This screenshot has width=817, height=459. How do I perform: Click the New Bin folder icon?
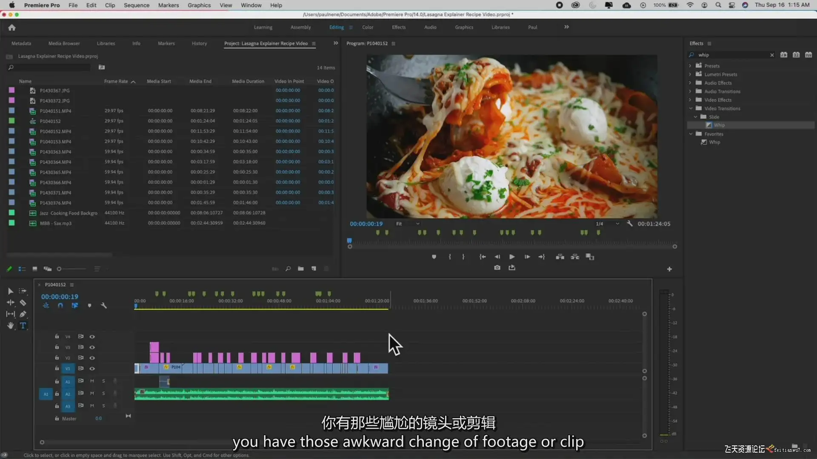tap(301, 269)
